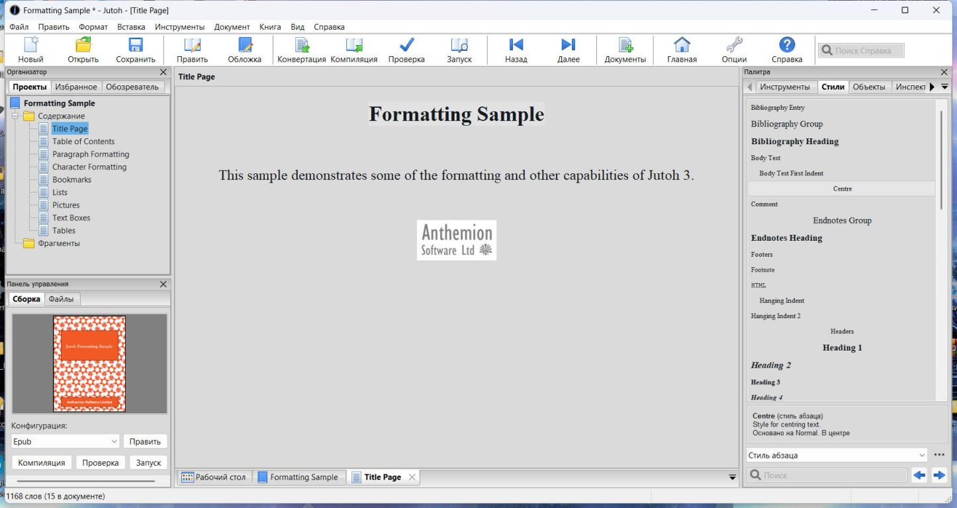Click the Далее navigation icon
957x508 pixels.
coord(568,45)
